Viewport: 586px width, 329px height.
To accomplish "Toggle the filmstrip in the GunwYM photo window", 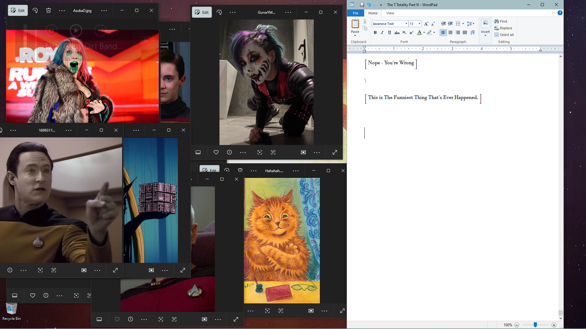I will click(x=198, y=152).
